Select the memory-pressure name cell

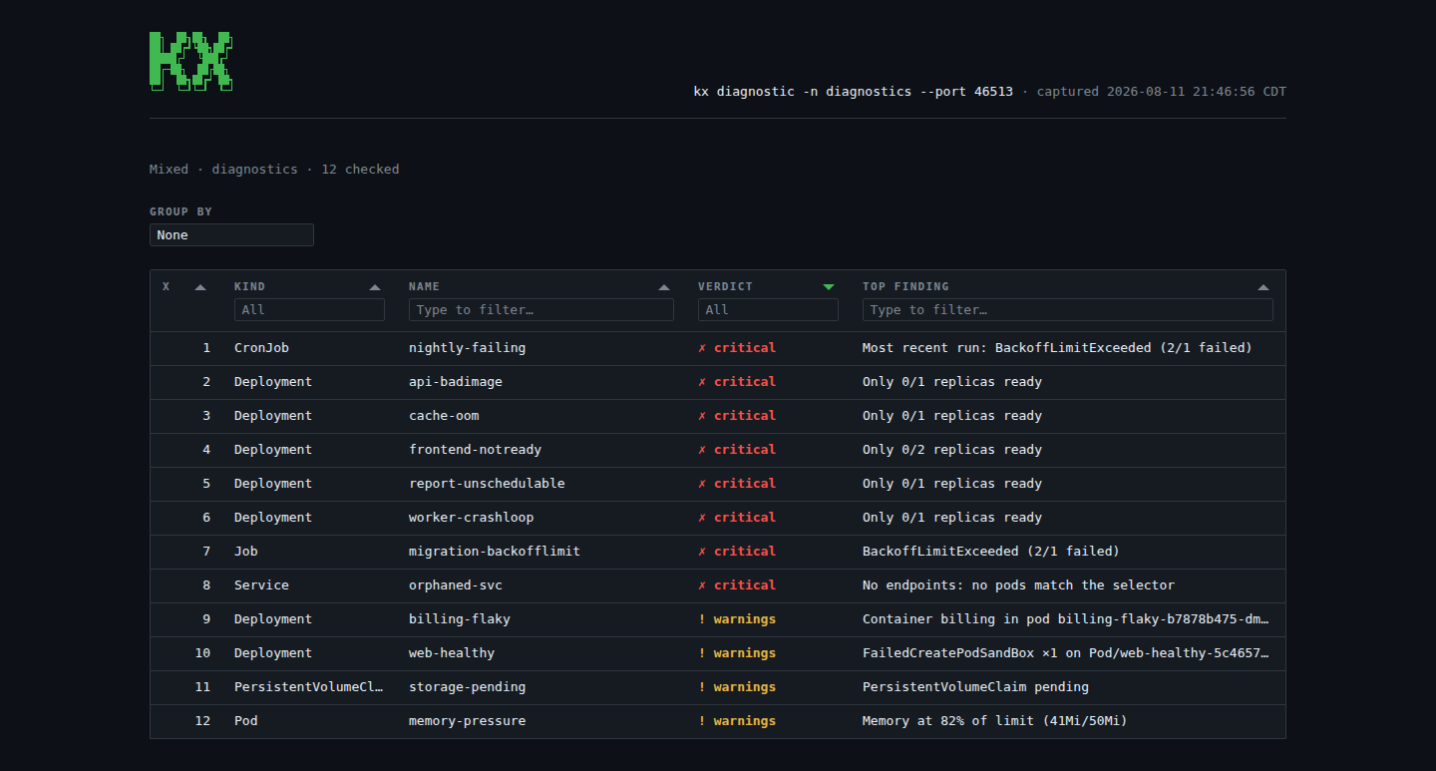[467, 721]
